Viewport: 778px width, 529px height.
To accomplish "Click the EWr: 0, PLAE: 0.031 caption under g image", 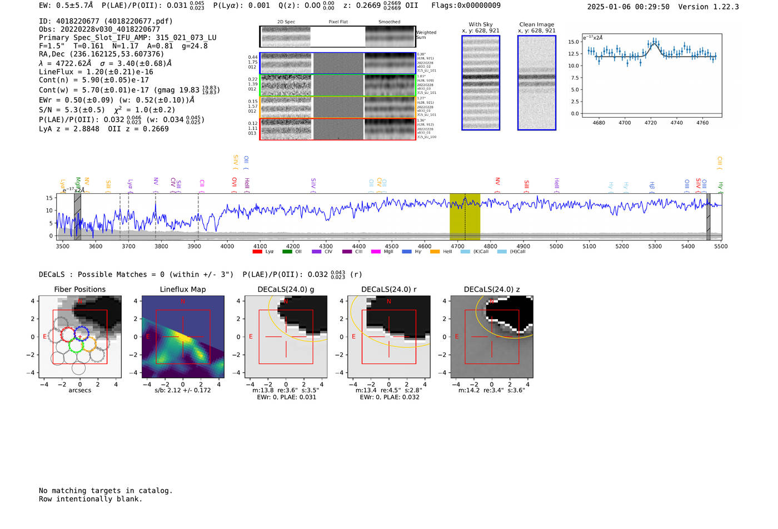I will pyautogui.click(x=286, y=397).
